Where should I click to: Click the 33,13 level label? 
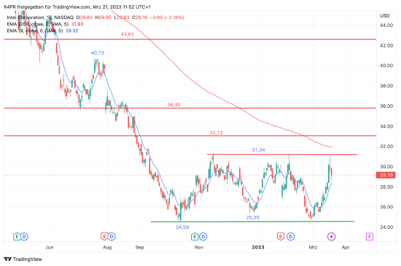pyautogui.click(x=216, y=133)
